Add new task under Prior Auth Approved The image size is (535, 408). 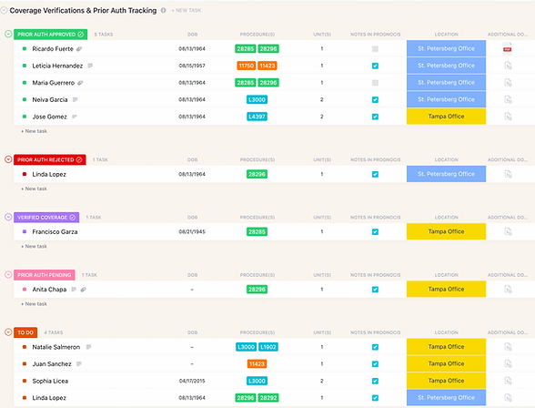[x=35, y=131]
